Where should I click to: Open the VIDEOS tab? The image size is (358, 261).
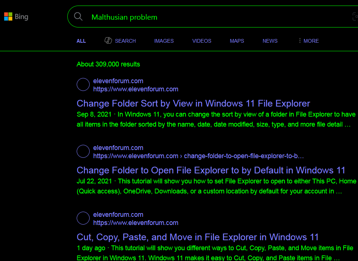(x=202, y=41)
